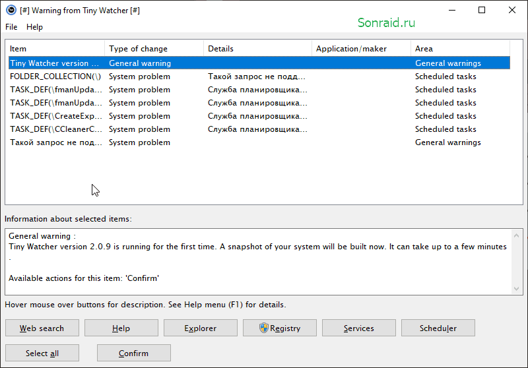
Task: Minimize the Tiny Watcher window
Action: coord(452,10)
